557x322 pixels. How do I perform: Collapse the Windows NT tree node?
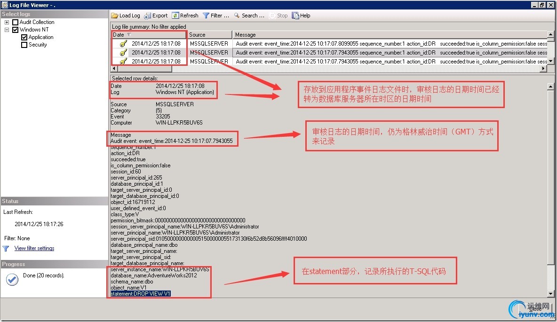click(7, 30)
